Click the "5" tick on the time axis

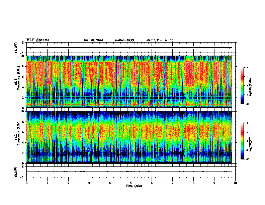pos(131,183)
